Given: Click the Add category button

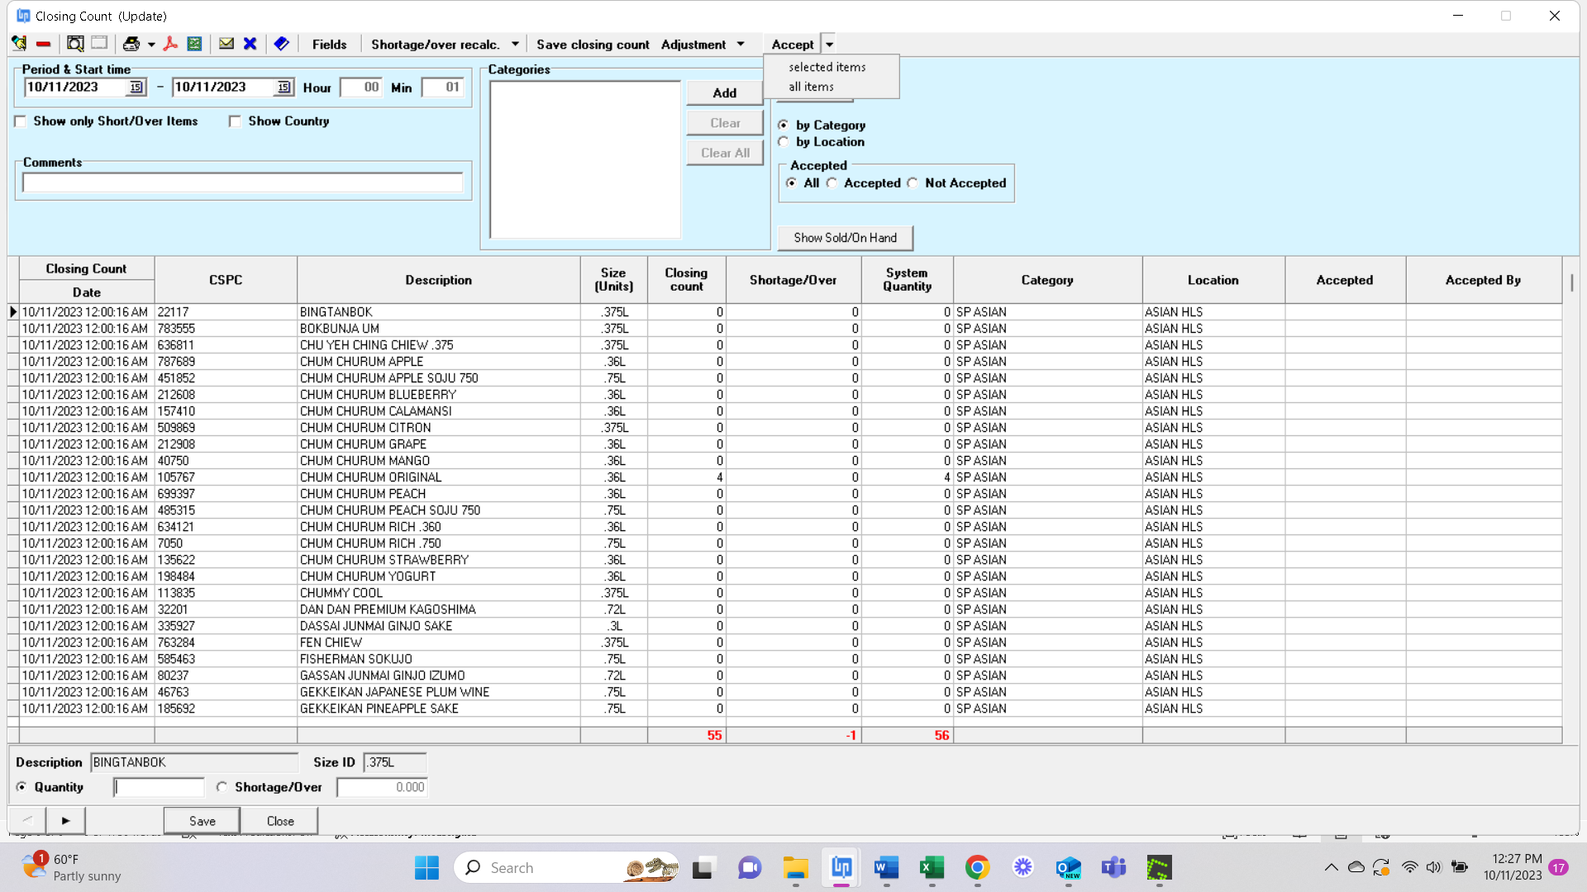Looking at the screenshot, I should point(724,93).
